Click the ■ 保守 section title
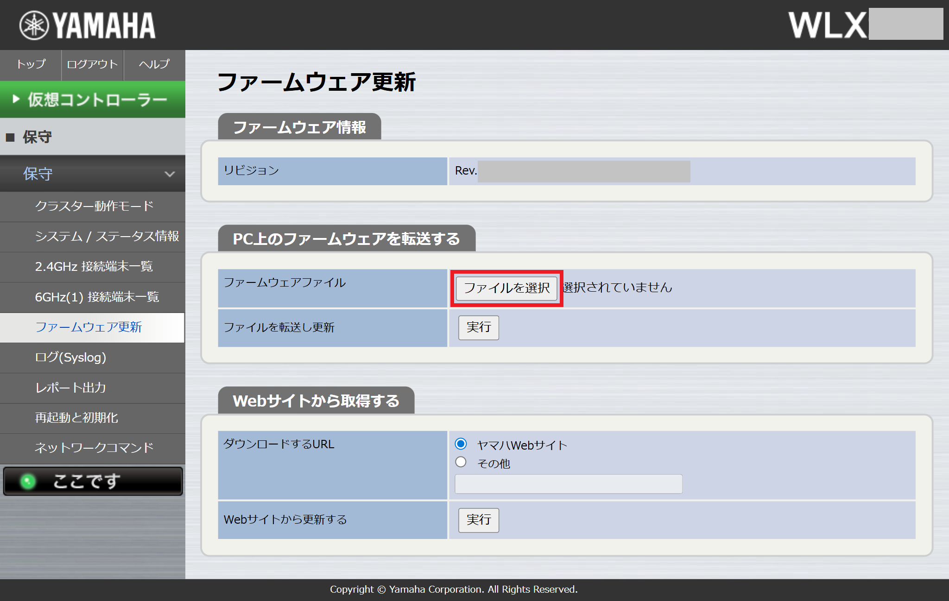 click(x=29, y=137)
